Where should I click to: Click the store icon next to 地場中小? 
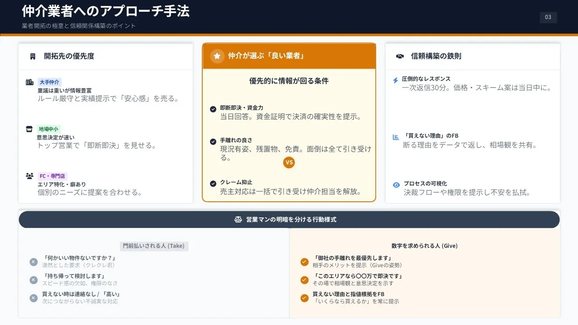pyautogui.click(x=29, y=129)
